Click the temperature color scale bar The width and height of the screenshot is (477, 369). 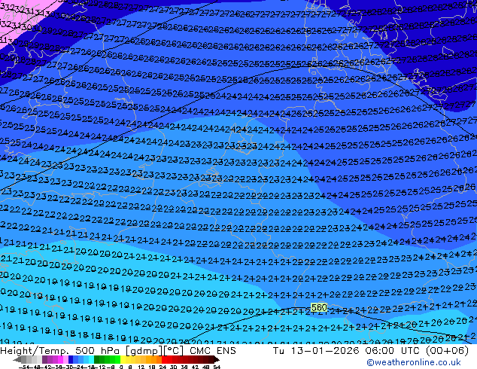click(x=117, y=359)
